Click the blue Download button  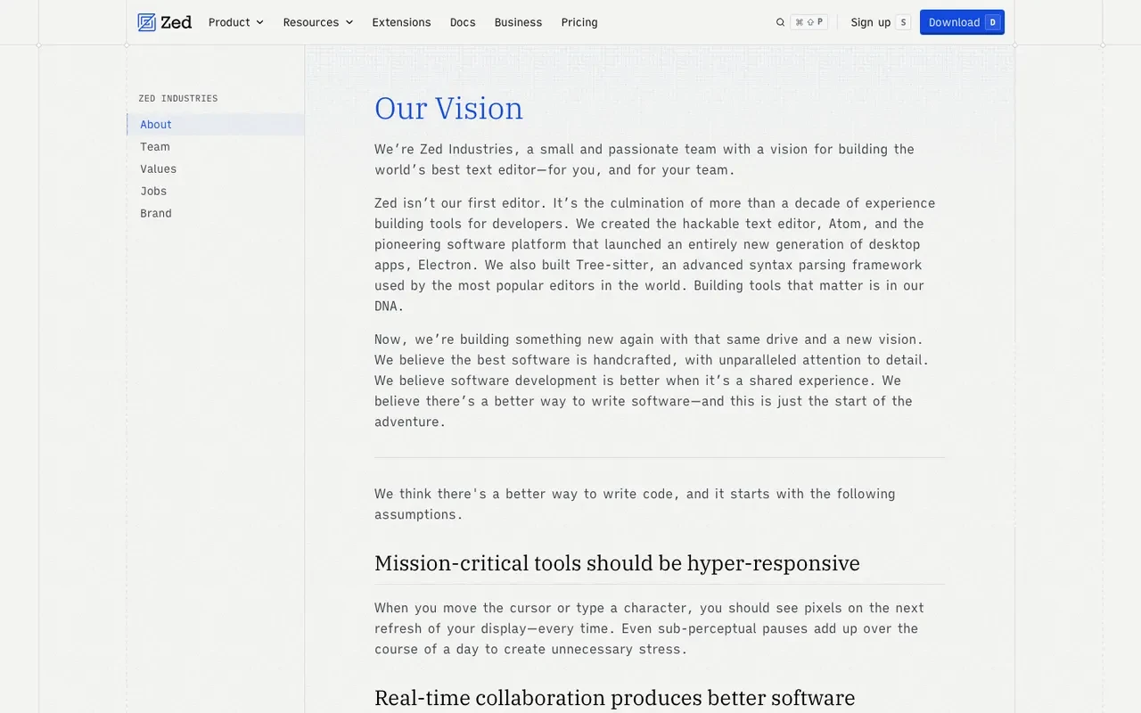962,22
